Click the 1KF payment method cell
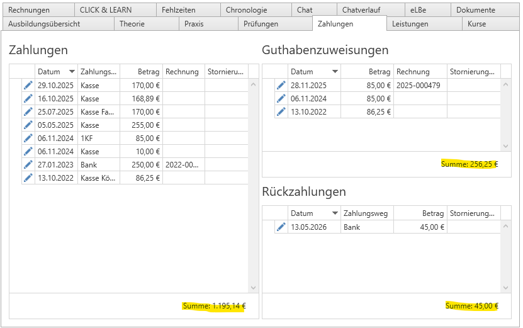523x328 pixels. (x=99, y=138)
